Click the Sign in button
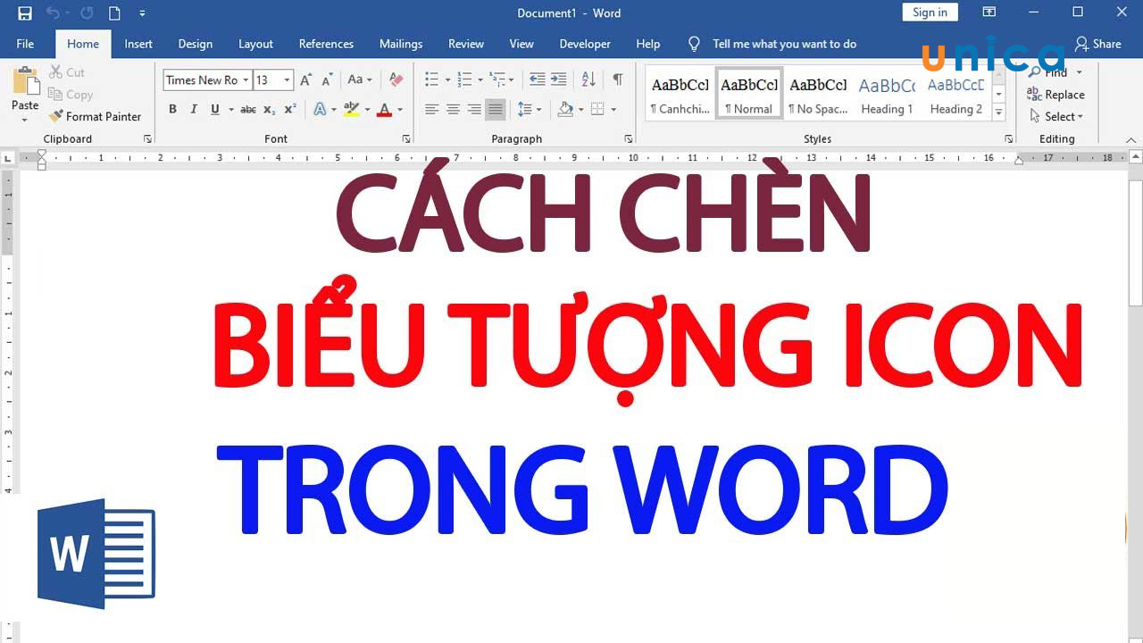This screenshot has width=1143, height=643. (930, 13)
